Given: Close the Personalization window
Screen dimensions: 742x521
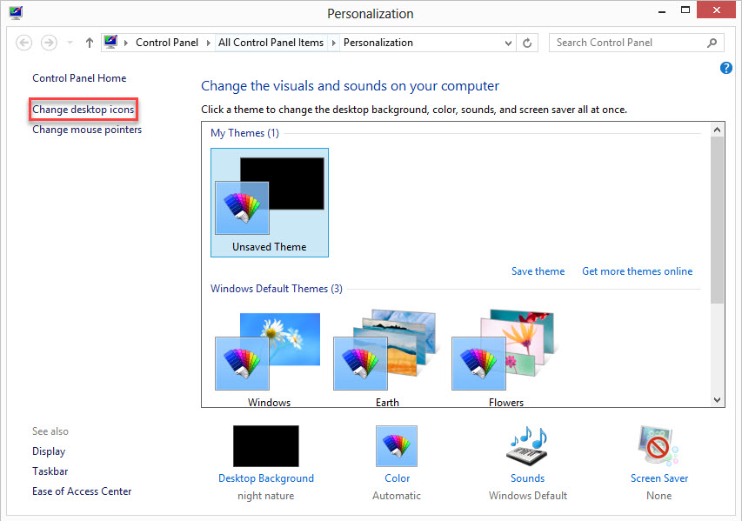Looking at the screenshot, I should click(716, 10).
